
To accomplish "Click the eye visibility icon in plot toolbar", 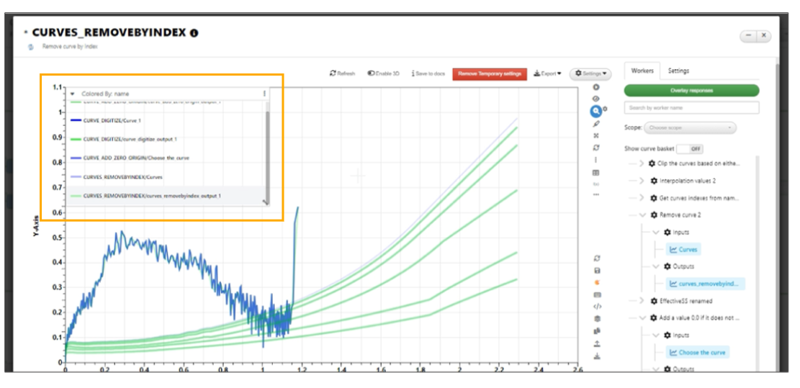I will tap(596, 99).
